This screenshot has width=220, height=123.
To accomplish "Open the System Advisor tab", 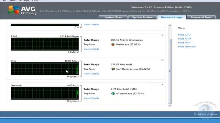I will (142, 17).
